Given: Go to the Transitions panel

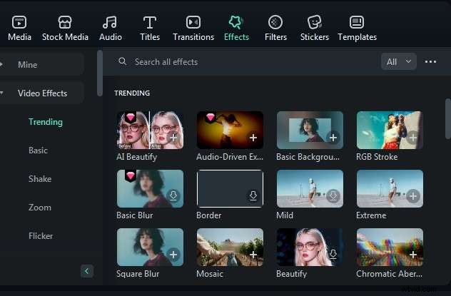Looking at the screenshot, I should (193, 23).
